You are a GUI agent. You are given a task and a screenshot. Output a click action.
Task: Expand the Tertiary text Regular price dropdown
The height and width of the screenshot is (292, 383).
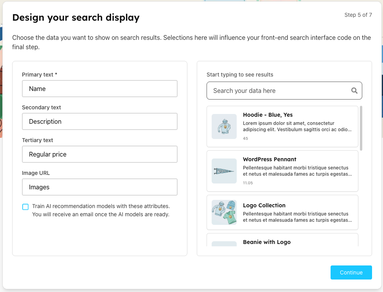100,154
